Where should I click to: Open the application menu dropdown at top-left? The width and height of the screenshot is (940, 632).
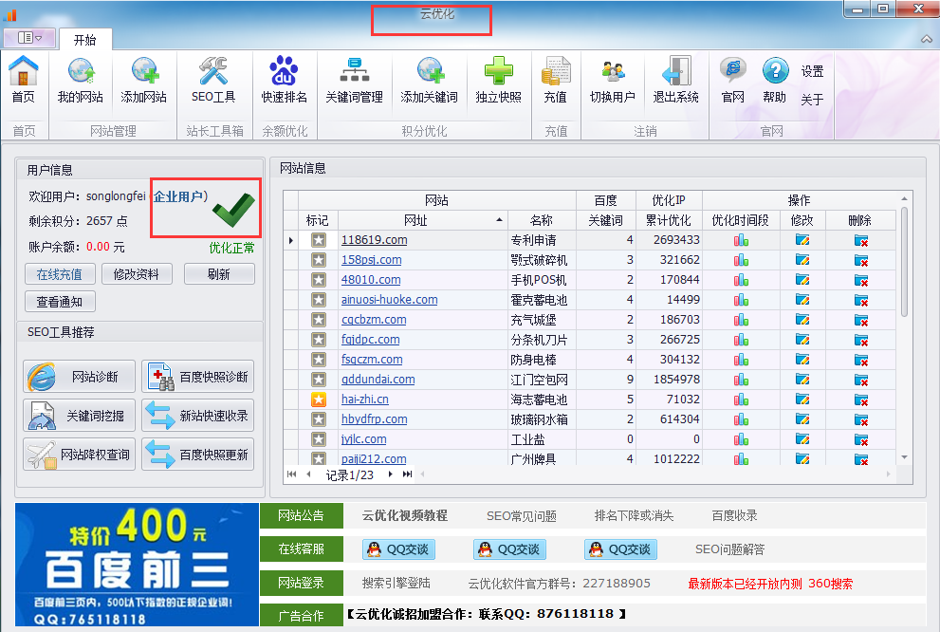28,38
